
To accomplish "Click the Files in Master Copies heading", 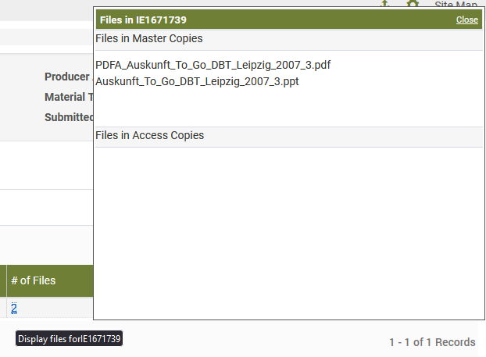I will coord(148,38).
